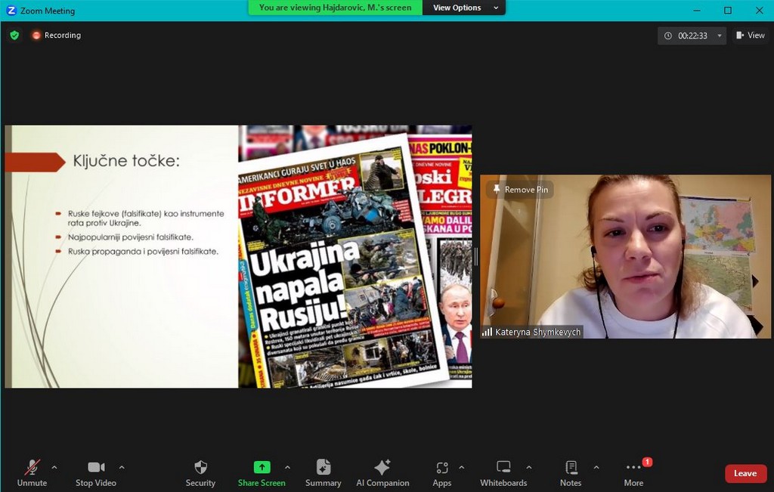Open the Notes tool
Viewport: 774px width, 492px height.
point(571,468)
